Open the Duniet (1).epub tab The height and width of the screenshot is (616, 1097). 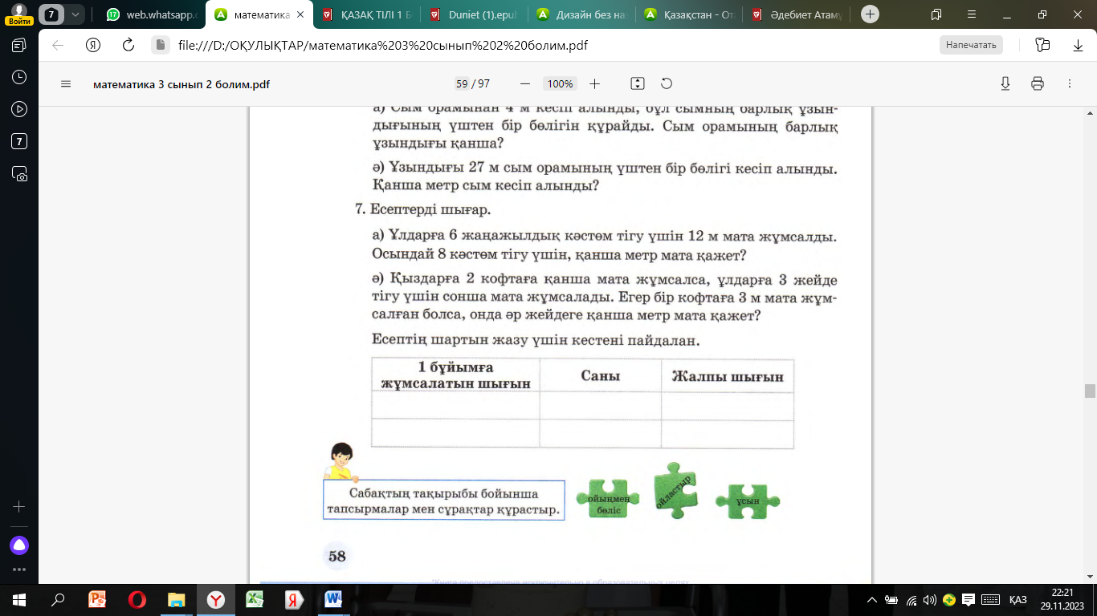[474, 14]
